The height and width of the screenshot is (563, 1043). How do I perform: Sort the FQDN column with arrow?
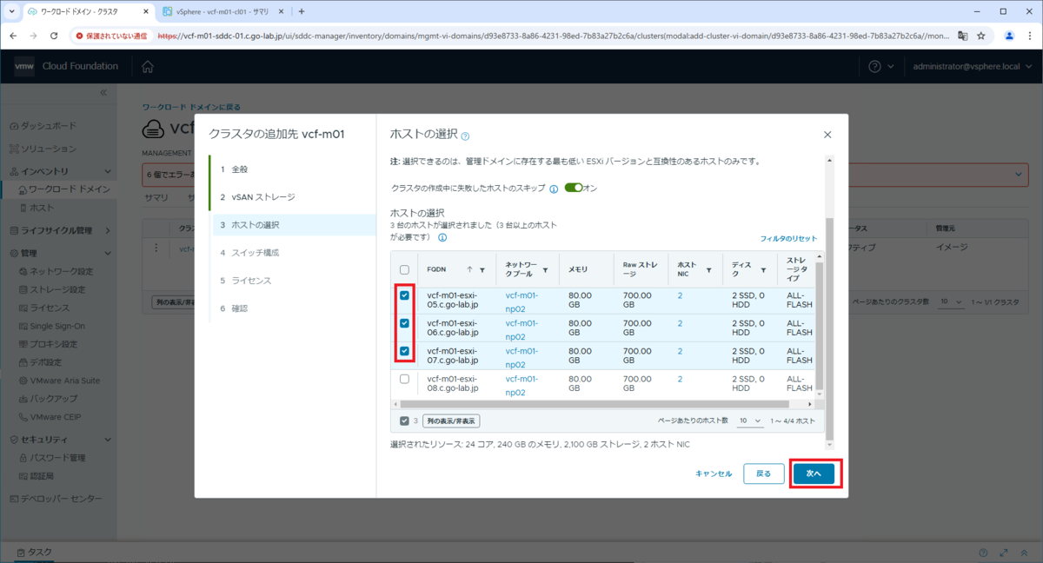click(470, 270)
